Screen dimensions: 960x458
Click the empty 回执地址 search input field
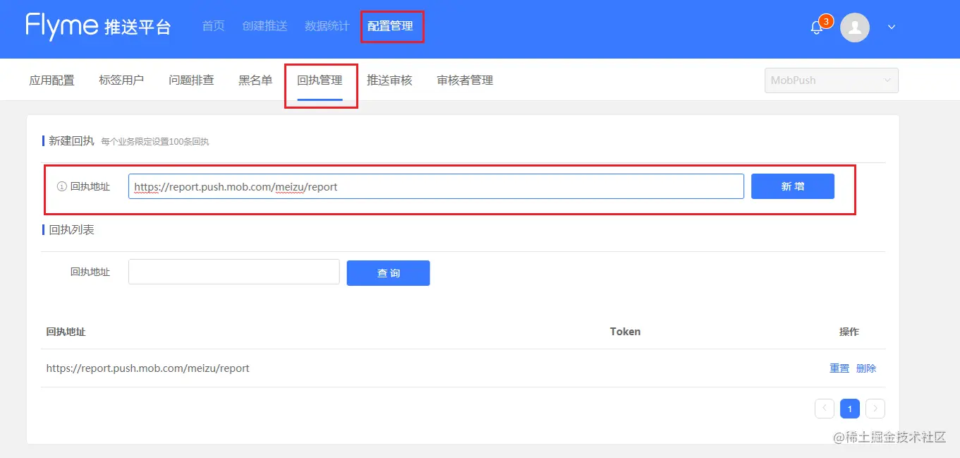click(233, 272)
